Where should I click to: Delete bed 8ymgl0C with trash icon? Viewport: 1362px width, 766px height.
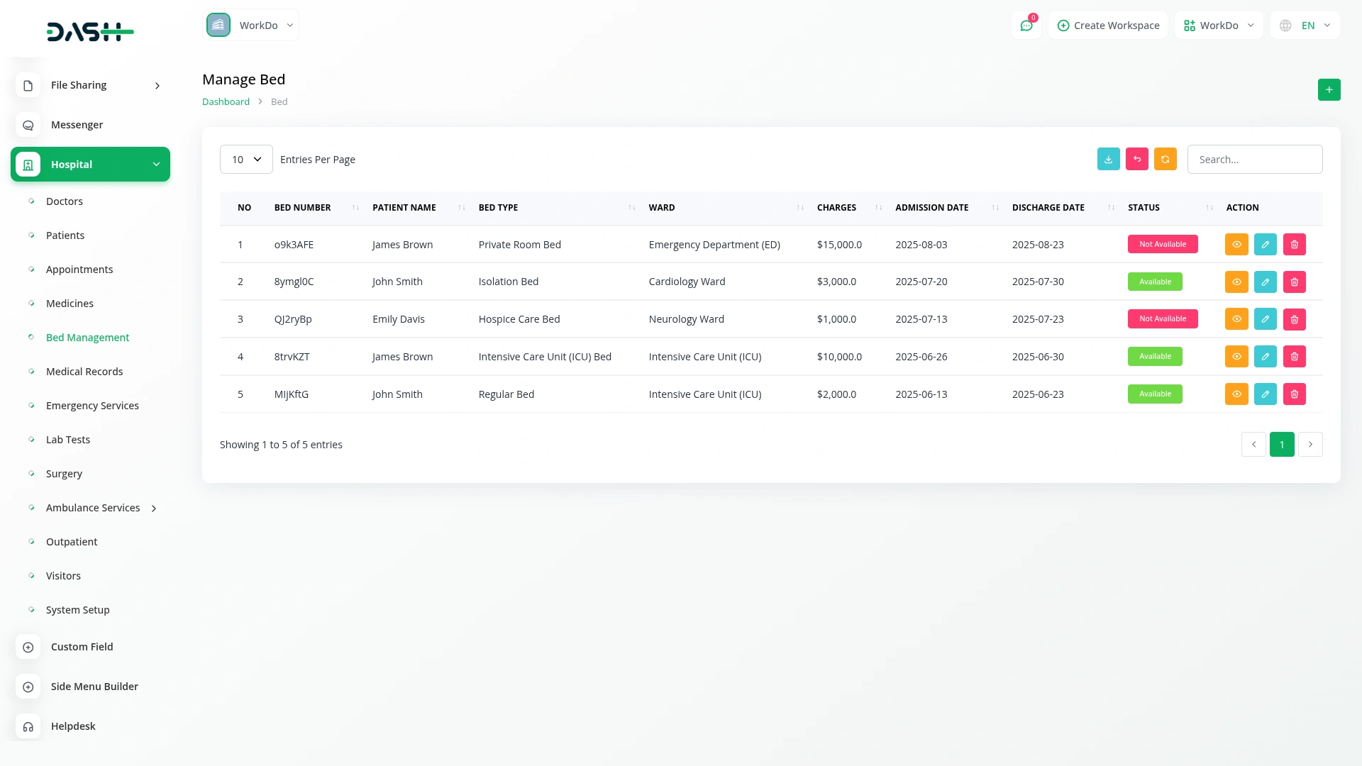tap(1294, 282)
